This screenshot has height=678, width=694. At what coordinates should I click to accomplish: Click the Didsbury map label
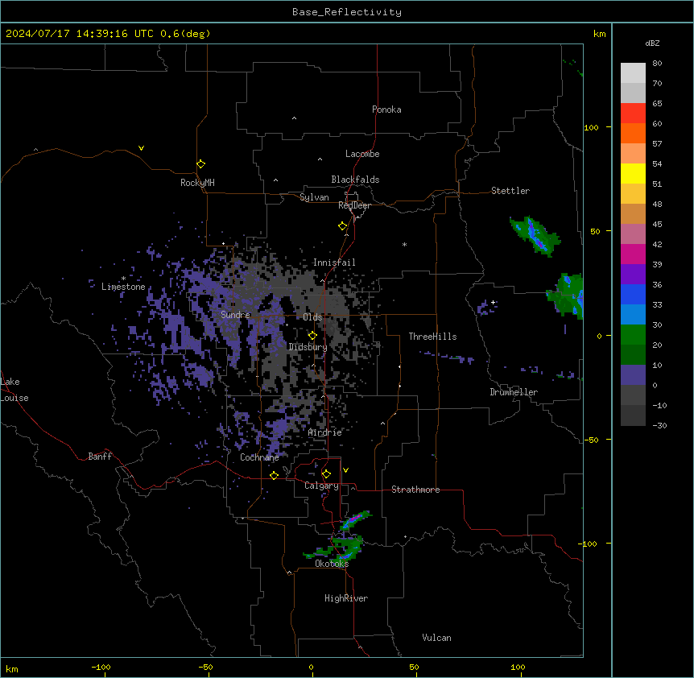click(308, 347)
